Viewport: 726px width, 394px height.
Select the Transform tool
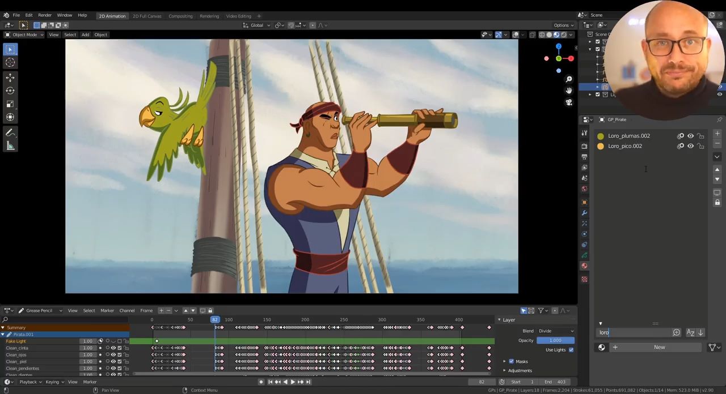tap(10, 118)
